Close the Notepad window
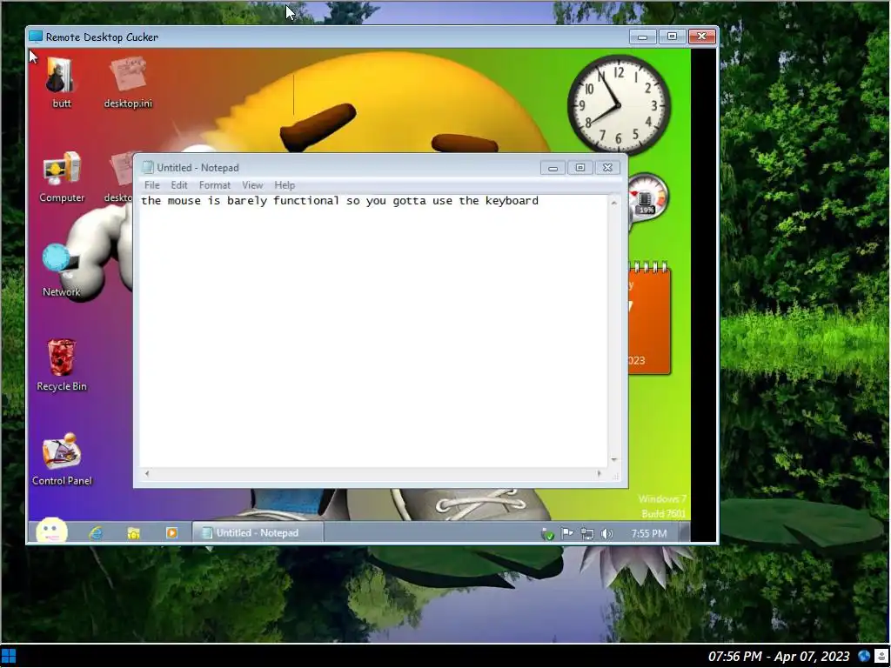The height and width of the screenshot is (668, 891). click(607, 168)
